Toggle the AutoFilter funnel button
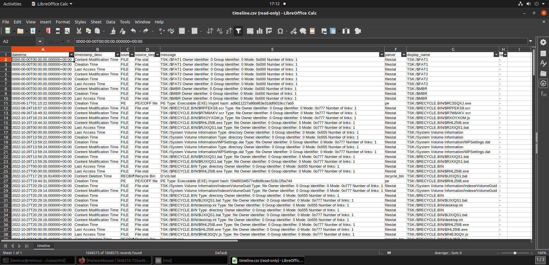Screen dimensions: 549x265 (238, 31)
